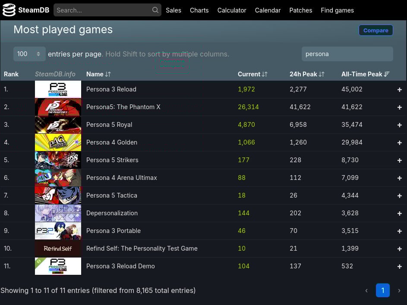Open Depersonalization game link

pos(112,213)
